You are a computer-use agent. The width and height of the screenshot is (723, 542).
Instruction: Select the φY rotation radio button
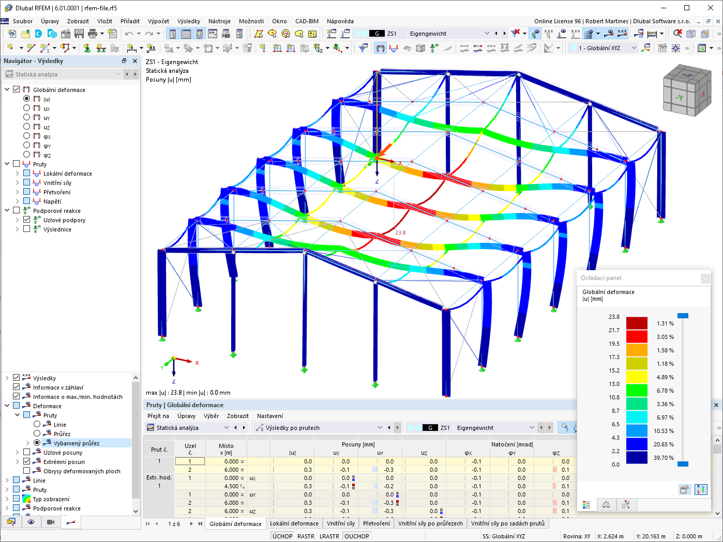pyautogui.click(x=27, y=145)
